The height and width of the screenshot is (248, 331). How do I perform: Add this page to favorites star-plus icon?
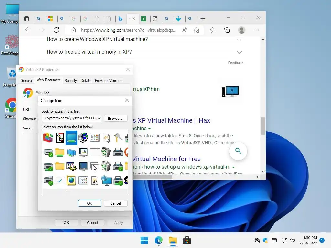[196, 30]
